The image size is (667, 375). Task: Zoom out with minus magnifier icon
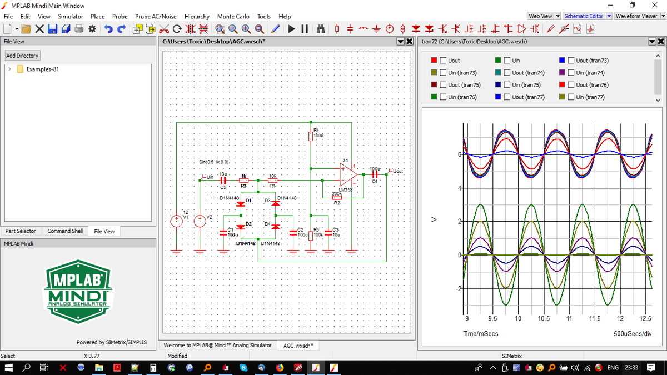tap(232, 29)
